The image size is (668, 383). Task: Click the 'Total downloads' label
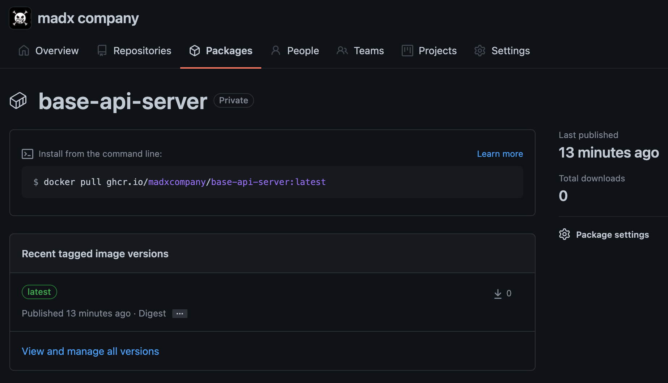click(x=592, y=178)
